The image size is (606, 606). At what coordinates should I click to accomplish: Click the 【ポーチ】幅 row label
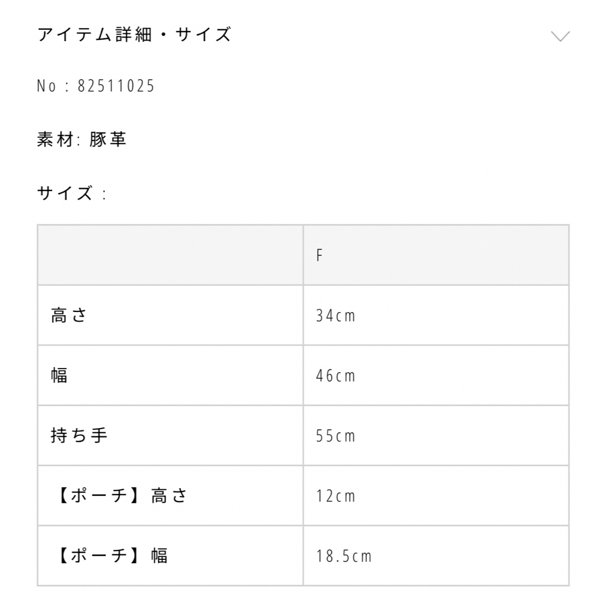click(x=111, y=555)
